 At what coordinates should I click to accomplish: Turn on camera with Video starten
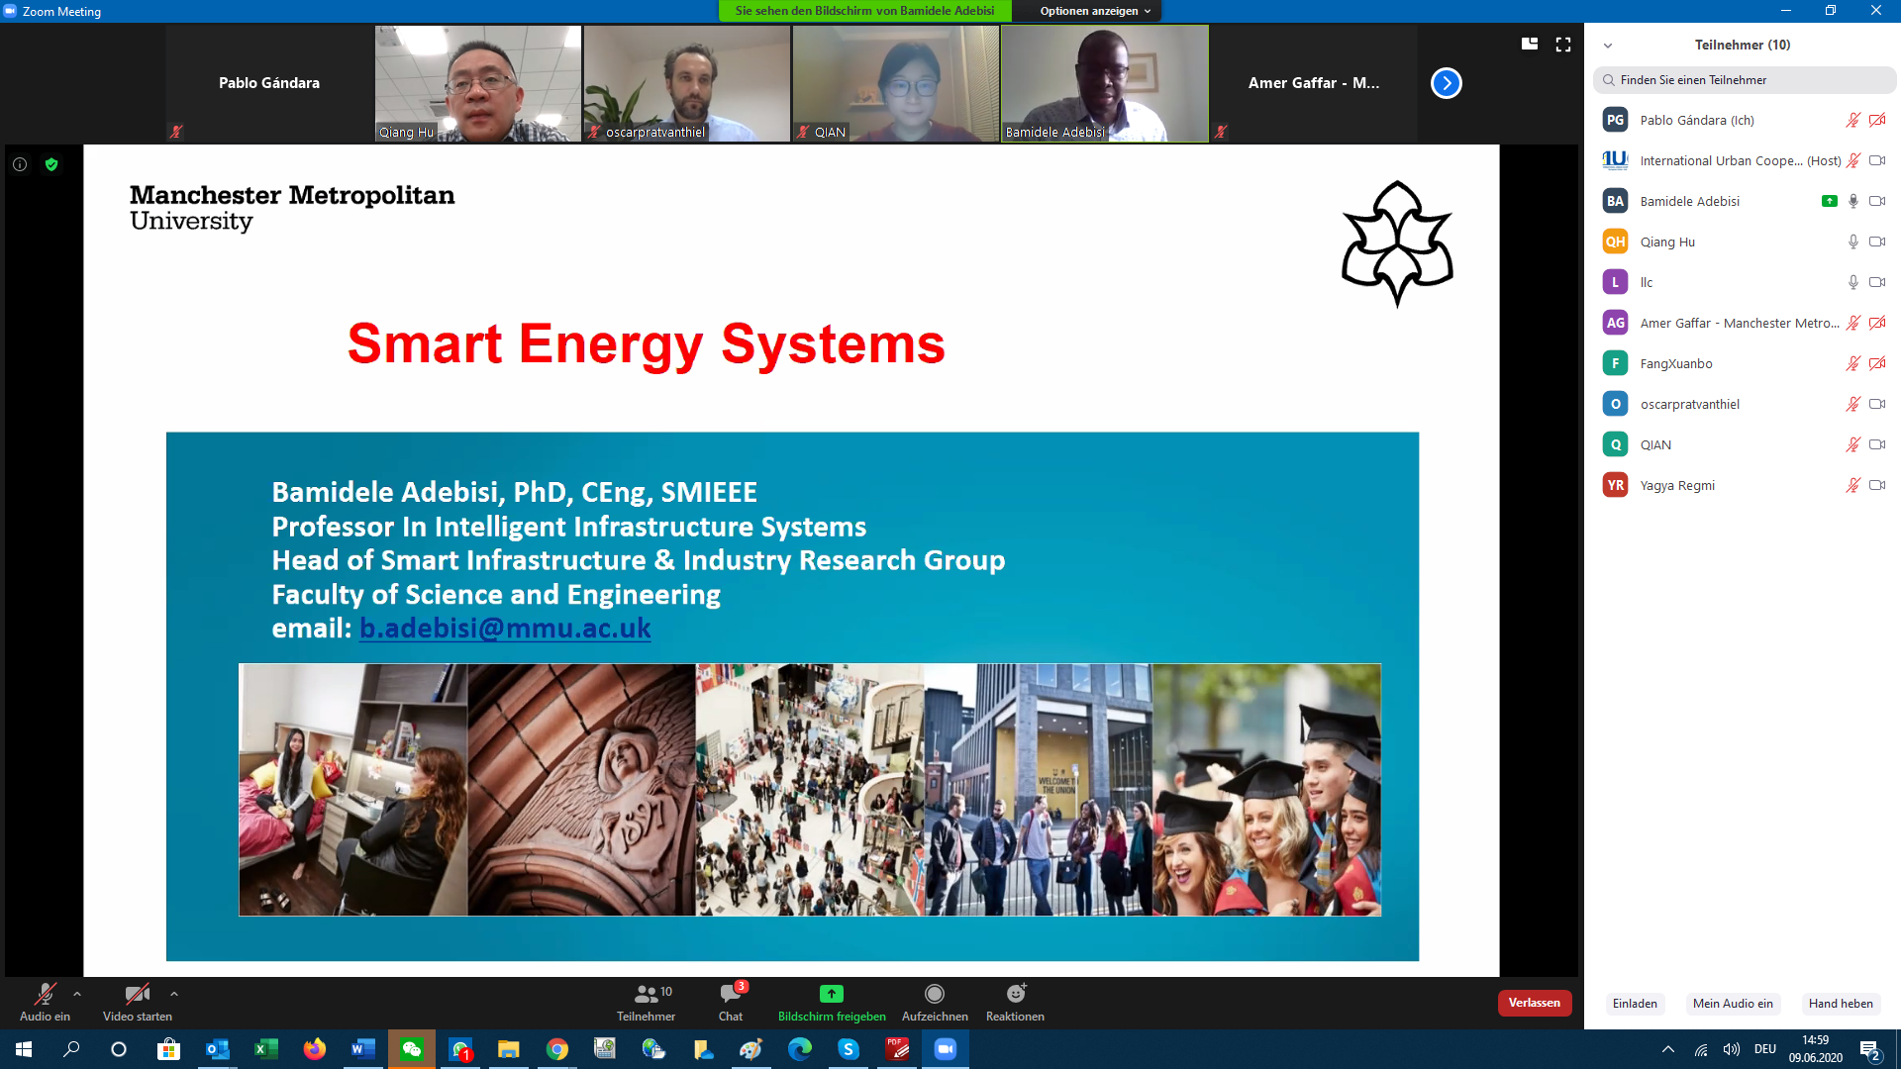pyautogui.click(x=137, y=994)
